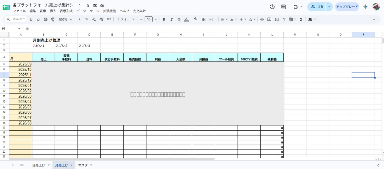Open text color picker
The width and height of the screenshot is (384, 169).
pyautogui.click(x=186, y=19)
